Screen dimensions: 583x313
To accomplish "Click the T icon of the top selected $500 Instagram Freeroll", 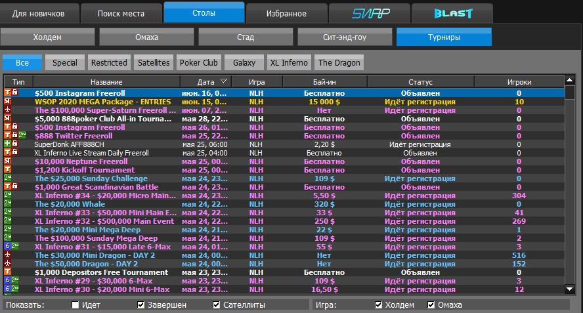I will (x=7, y=93).
